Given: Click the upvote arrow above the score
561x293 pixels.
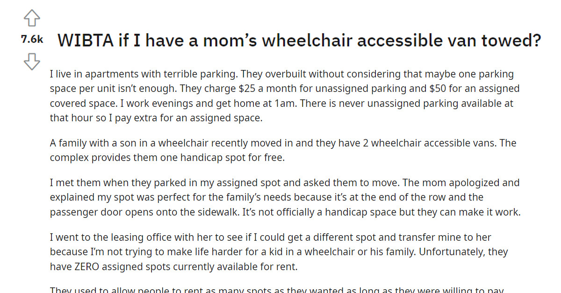Looking at the screenshot, I should [x=32, y=18].
